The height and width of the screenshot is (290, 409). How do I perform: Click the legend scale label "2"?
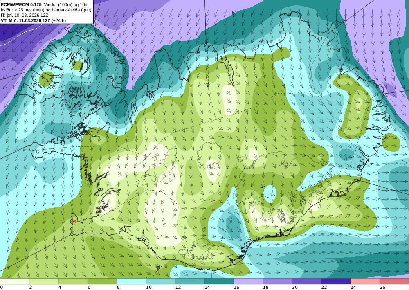click(31, 287)
